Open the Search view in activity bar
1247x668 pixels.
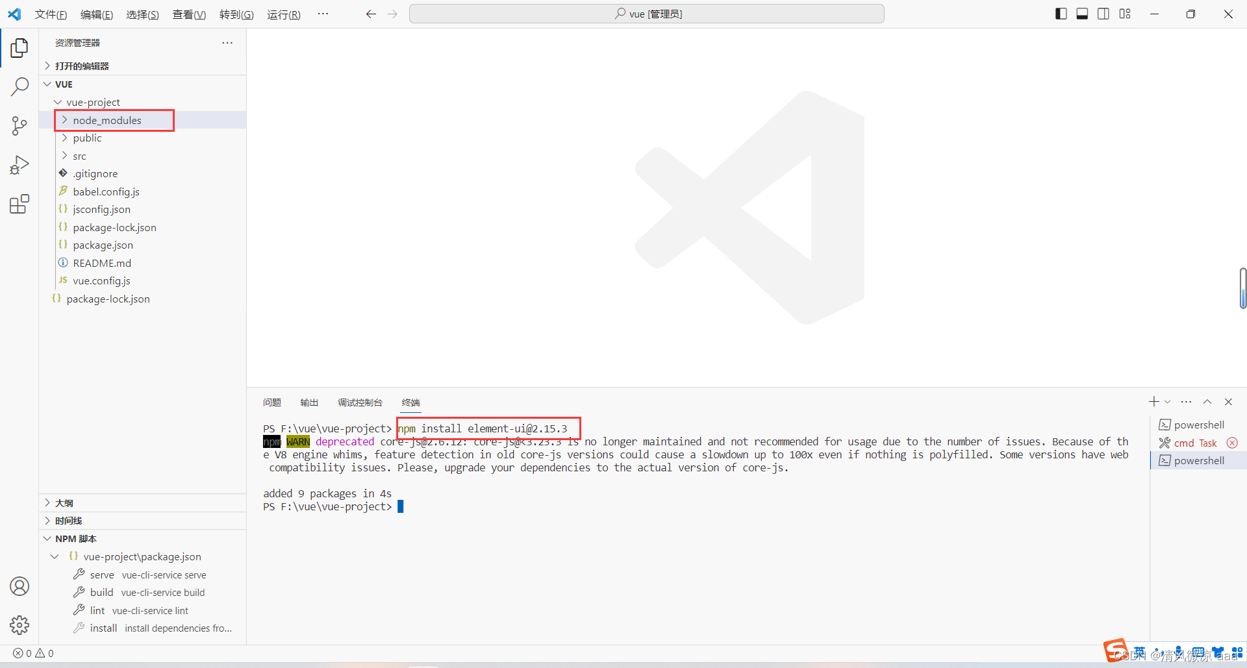coord(19,87)
